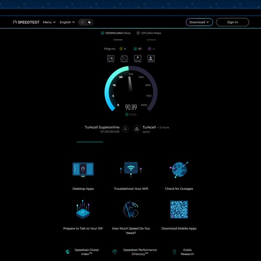Click the user profile icon beside Turkcell Superonline
The height and width of the screenshot is (261, 261).
pyautogui.click(x=125, y=129)
